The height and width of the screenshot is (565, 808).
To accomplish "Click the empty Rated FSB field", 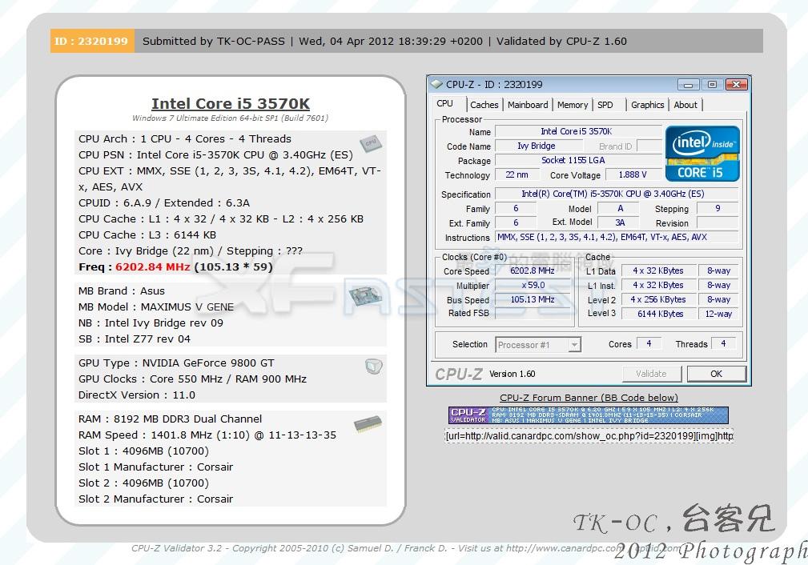I will pyautogui.click(x=533, y=313).
